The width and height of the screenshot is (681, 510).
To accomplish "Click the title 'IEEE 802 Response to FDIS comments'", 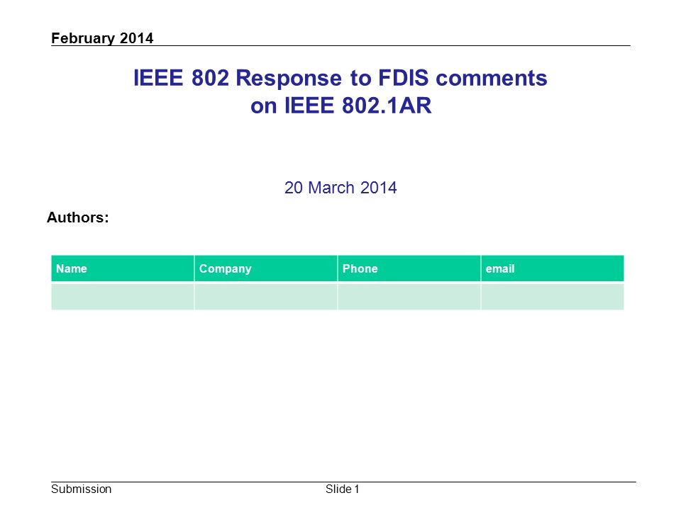I will pos(340,78).
